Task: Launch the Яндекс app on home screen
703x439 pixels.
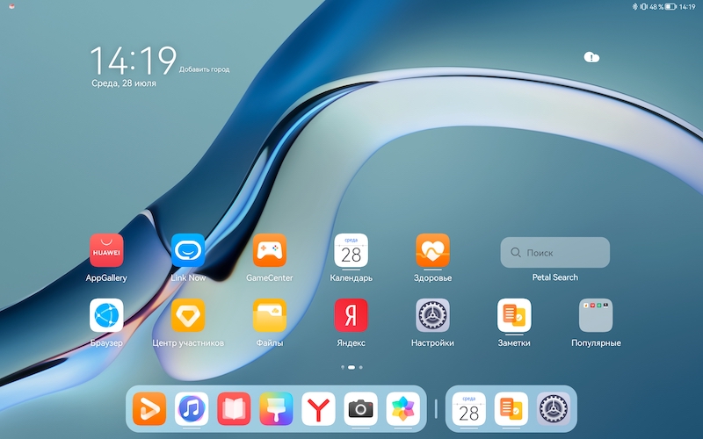Action: [x=351, y=315]
